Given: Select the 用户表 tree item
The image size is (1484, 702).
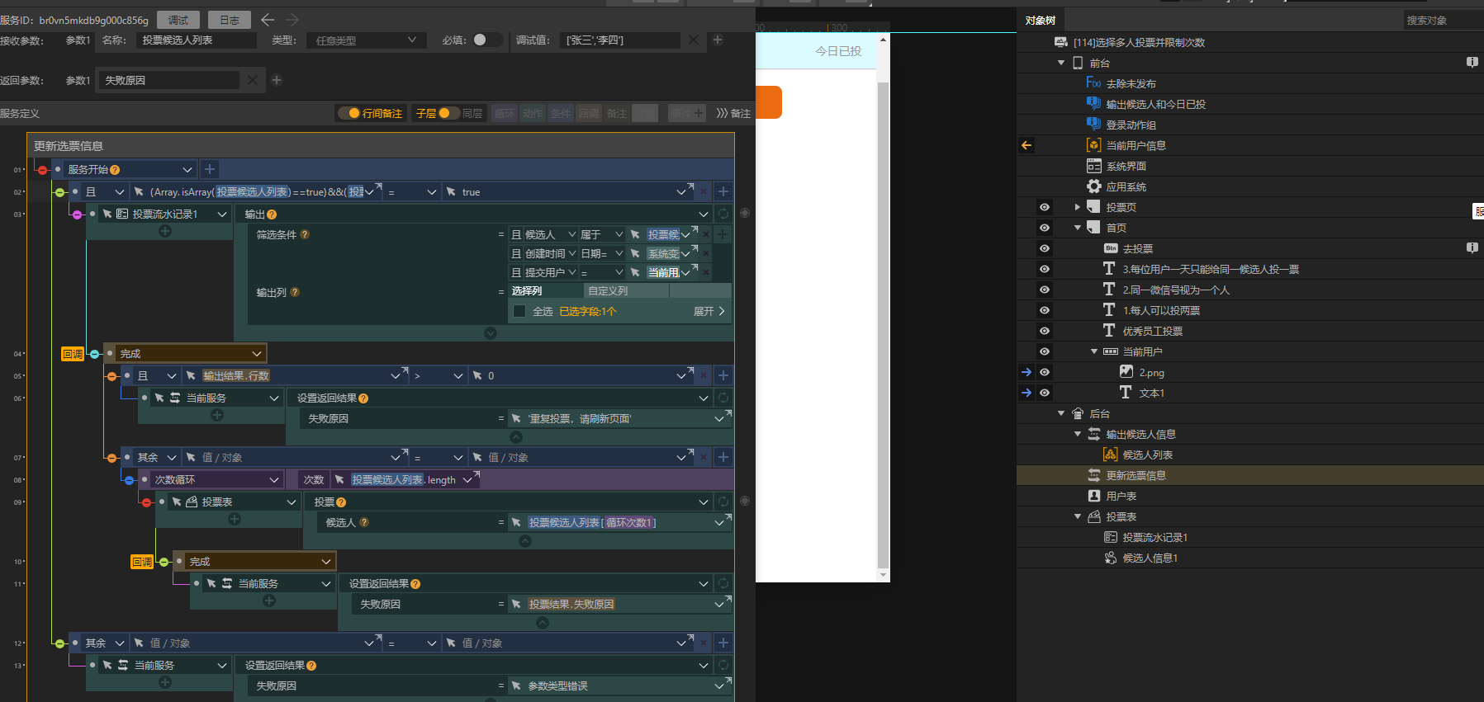Looking at the screenshot, I should pos(1121,496).
